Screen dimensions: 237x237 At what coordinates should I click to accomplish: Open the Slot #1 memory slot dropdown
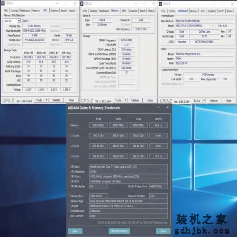click(x=12, y=21)
